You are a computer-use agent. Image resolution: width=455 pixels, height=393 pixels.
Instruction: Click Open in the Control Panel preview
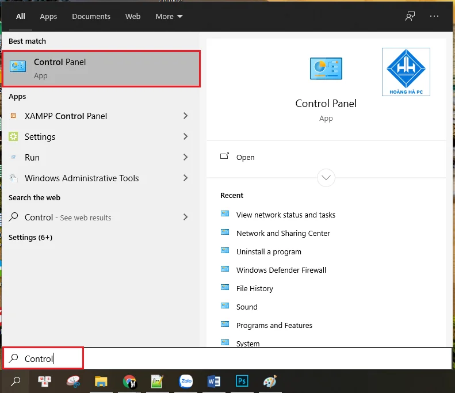click(x=245, y=157)
